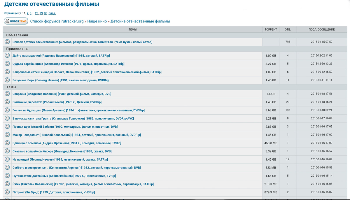The height and width of the screenshot is (200, 350).
Task: Jump to page 30 of the forum
Action: pos(45,13)
